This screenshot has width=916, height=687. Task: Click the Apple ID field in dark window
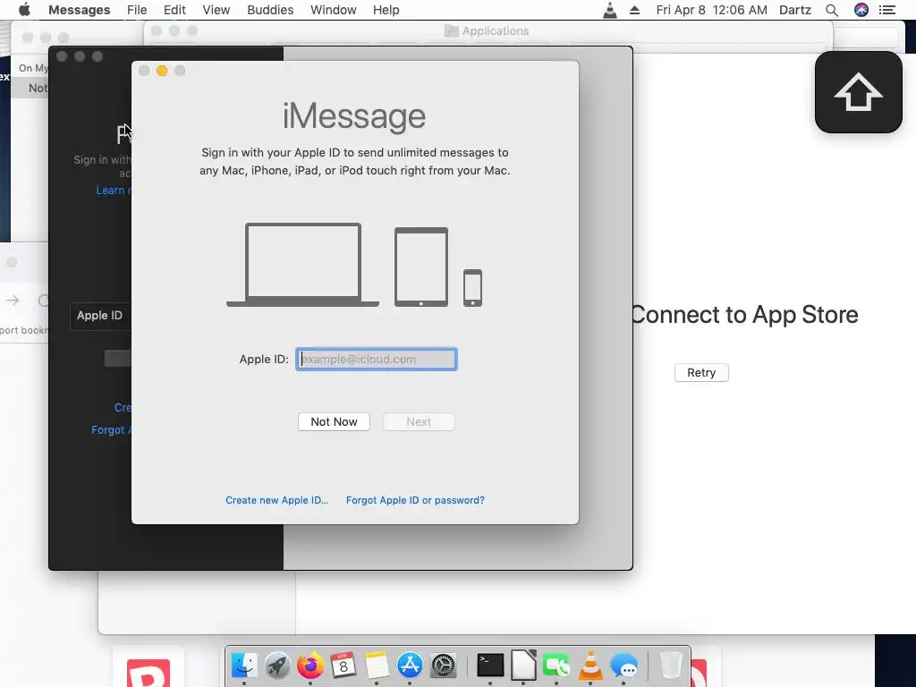pyautogui.click(x=100, y=316)
